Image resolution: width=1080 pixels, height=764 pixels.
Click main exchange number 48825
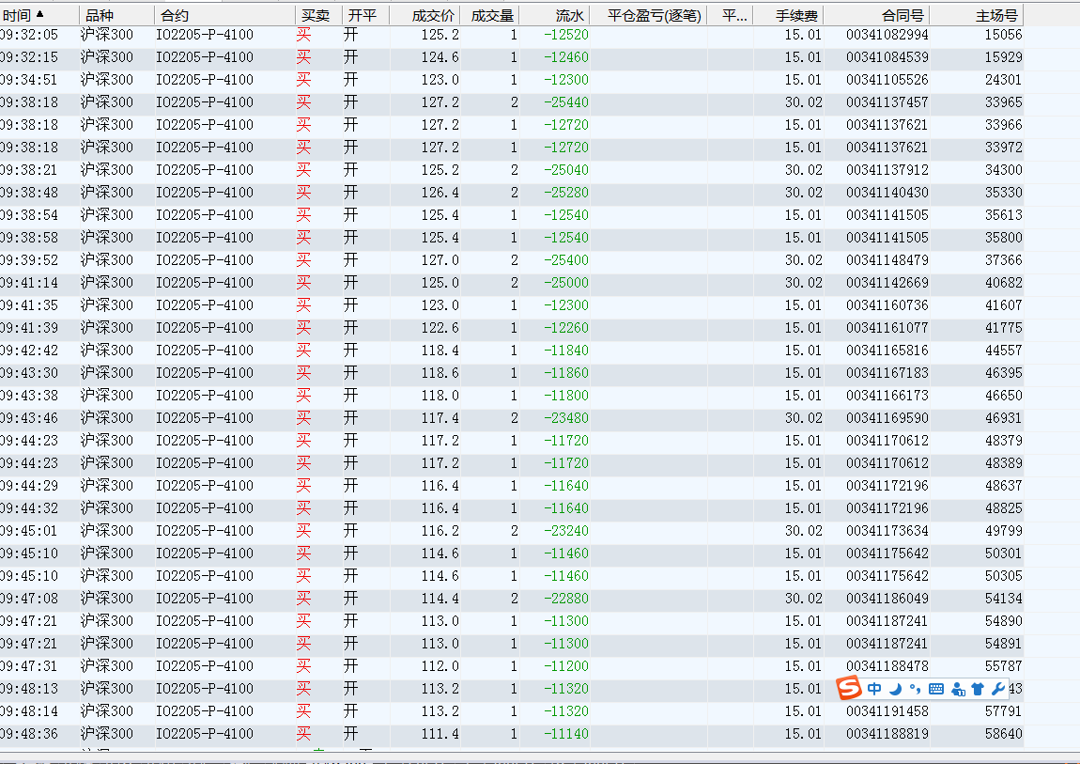(1004, 508)
